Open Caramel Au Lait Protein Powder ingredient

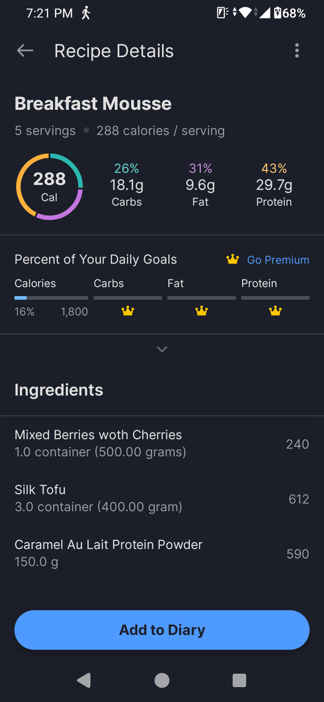coord(162,553)
